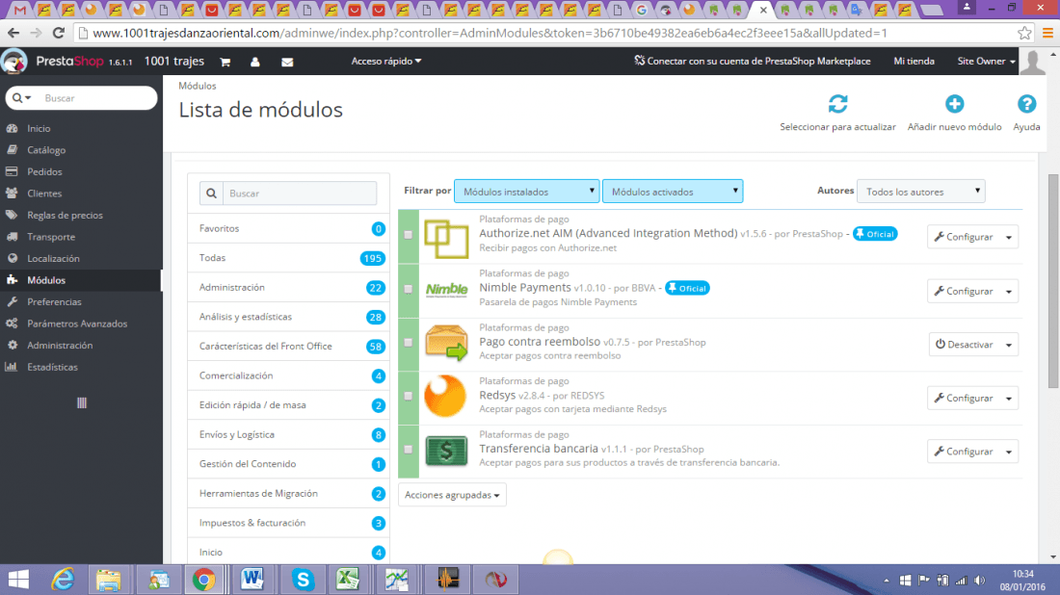Expand Pago contra reembolso Desactivar arrow
1060x595 pixels.
point(1009,345)
